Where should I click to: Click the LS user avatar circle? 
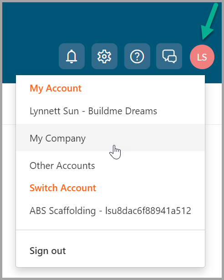(x=202, y=57)
